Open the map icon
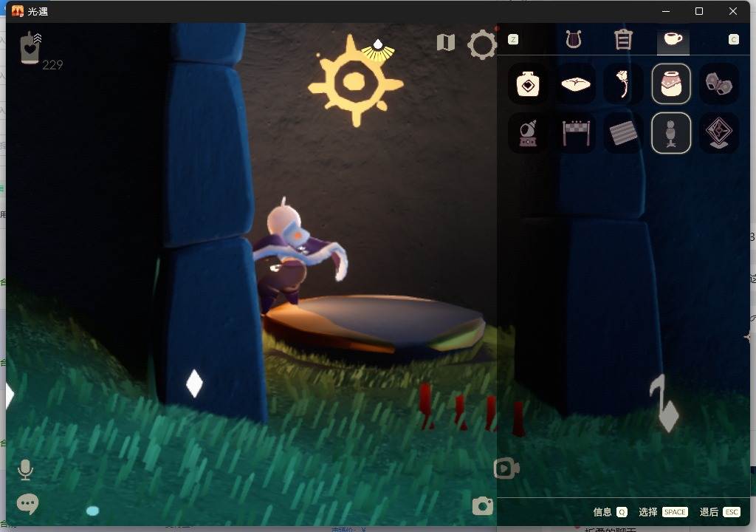Image resolution: width=756 pixels, height=532 pixels. coord(445,42)
